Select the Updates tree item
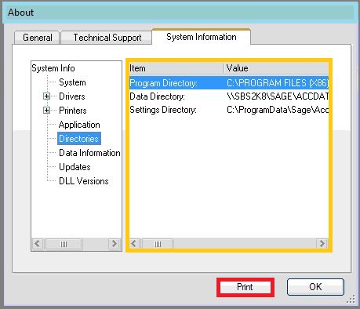The image size is (360, 309). pyautogui.click(x=75, y=167)
